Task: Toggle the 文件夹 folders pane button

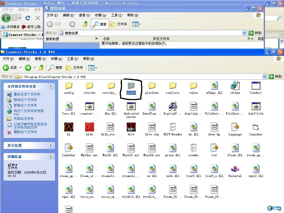Action: tap(74, 68)
